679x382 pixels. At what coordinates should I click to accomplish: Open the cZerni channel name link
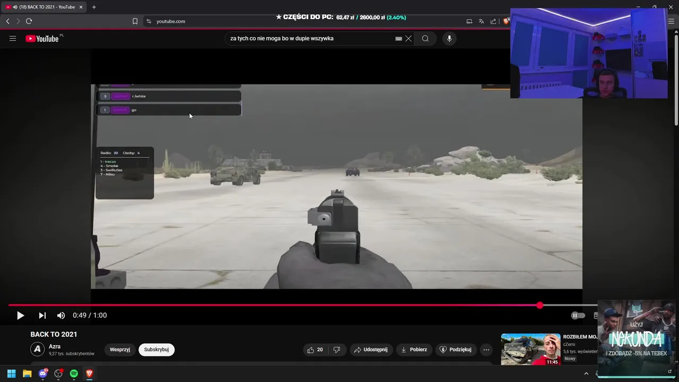coord(569,344)
